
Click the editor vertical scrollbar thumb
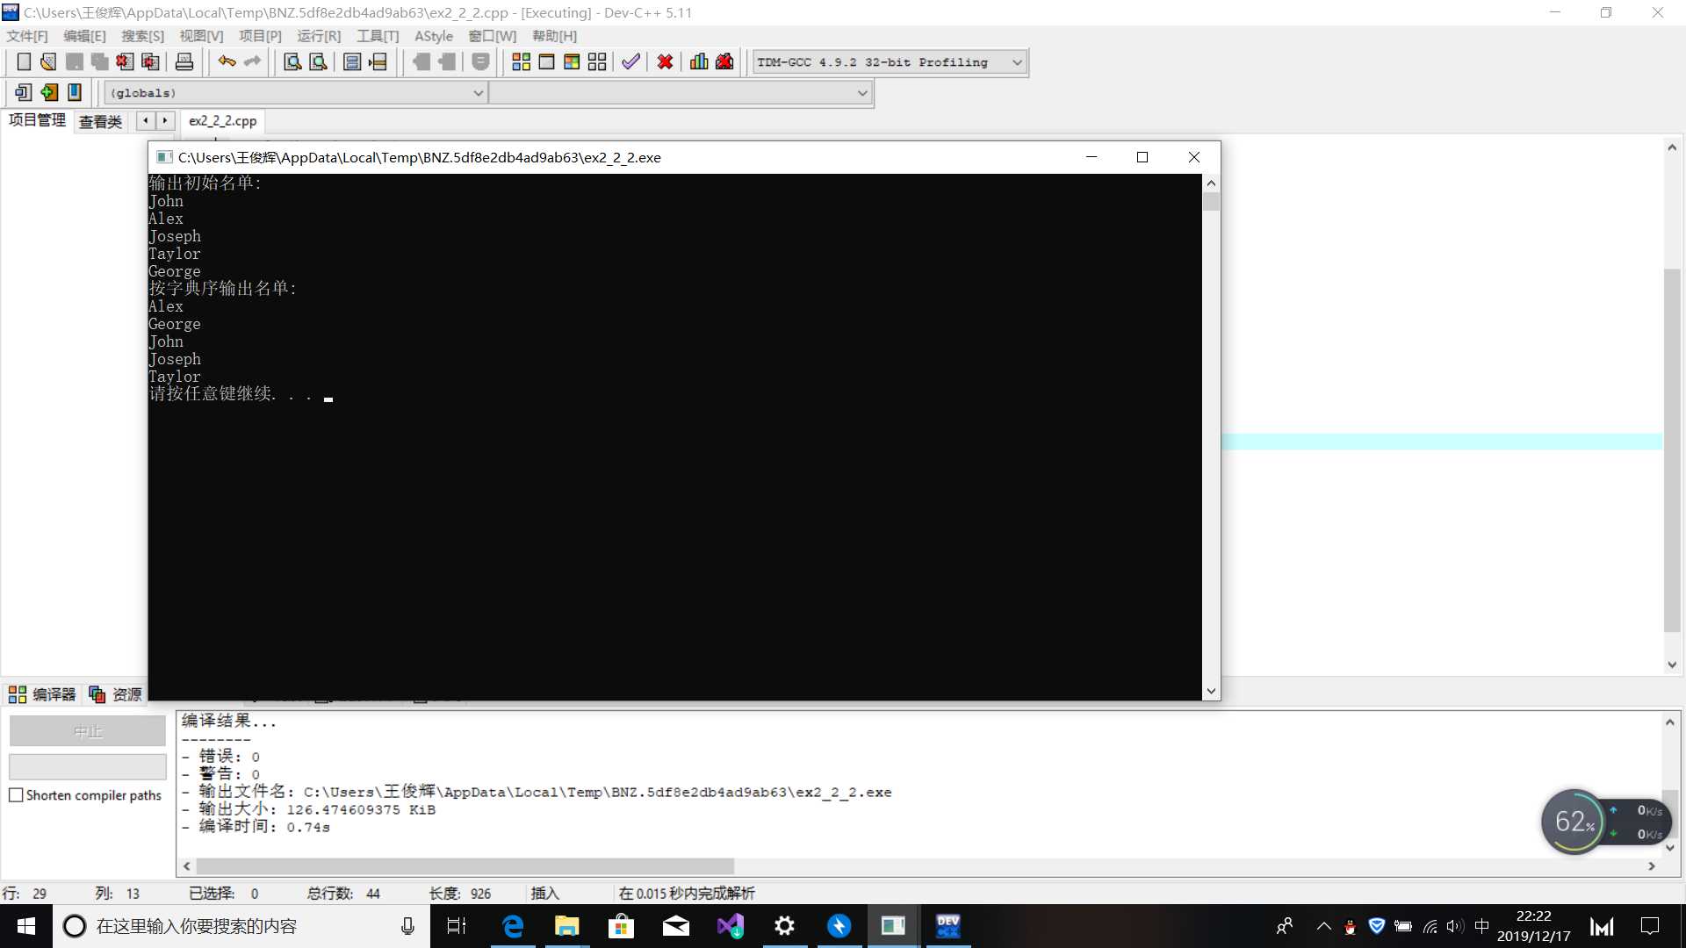pyautogui.click(x=1672, y=449)
